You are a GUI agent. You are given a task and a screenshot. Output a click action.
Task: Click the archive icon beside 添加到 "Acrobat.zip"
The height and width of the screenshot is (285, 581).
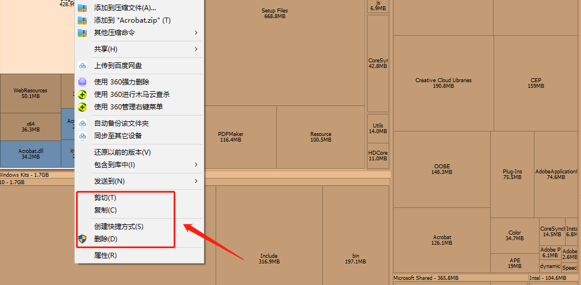click(82, 20)
